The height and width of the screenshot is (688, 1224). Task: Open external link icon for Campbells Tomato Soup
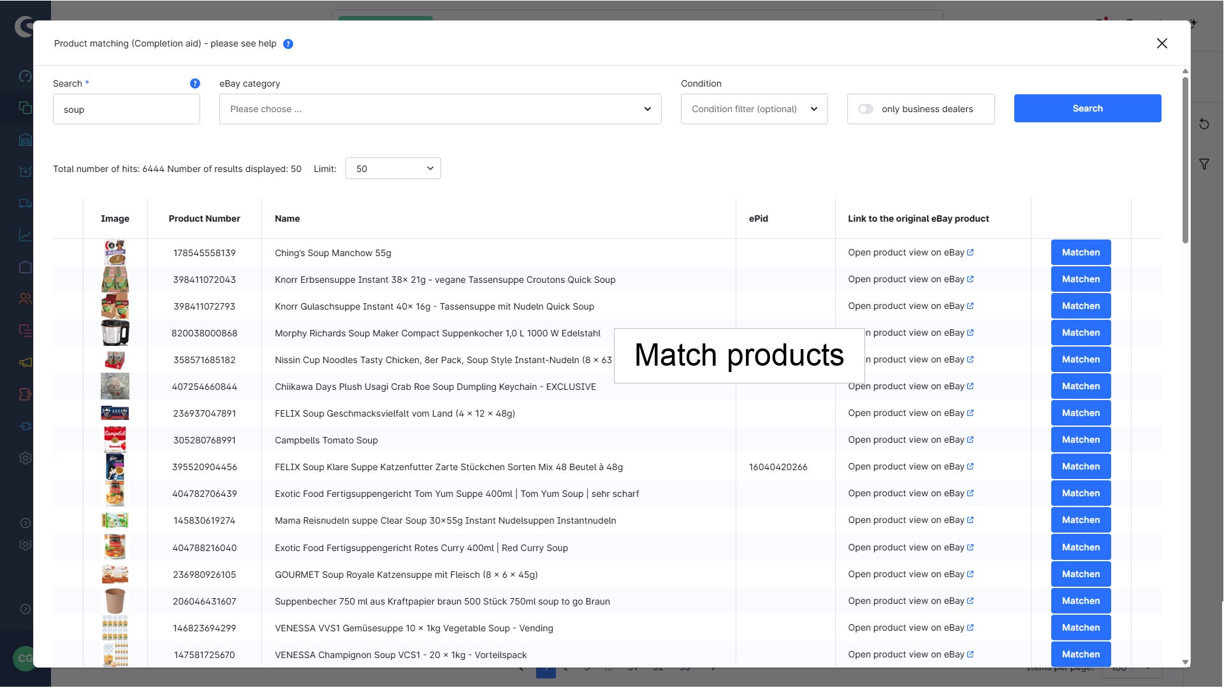pyautogui.click(x=970, y=440)
